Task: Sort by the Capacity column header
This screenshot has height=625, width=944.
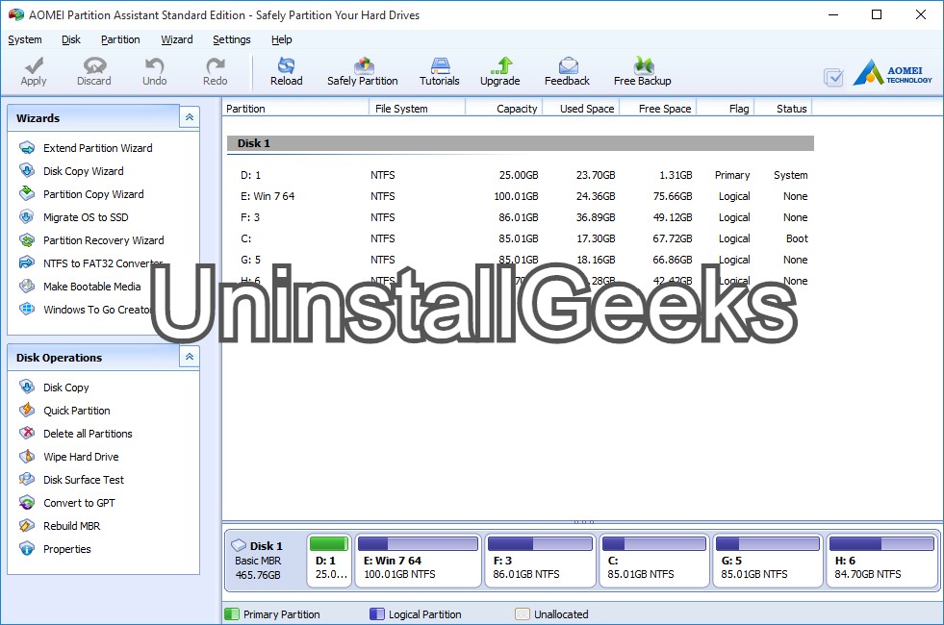Action: [x=504, y=109]
